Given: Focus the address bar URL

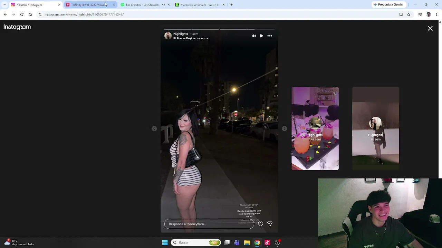Looking at the screenshot, I should [84, 14].
